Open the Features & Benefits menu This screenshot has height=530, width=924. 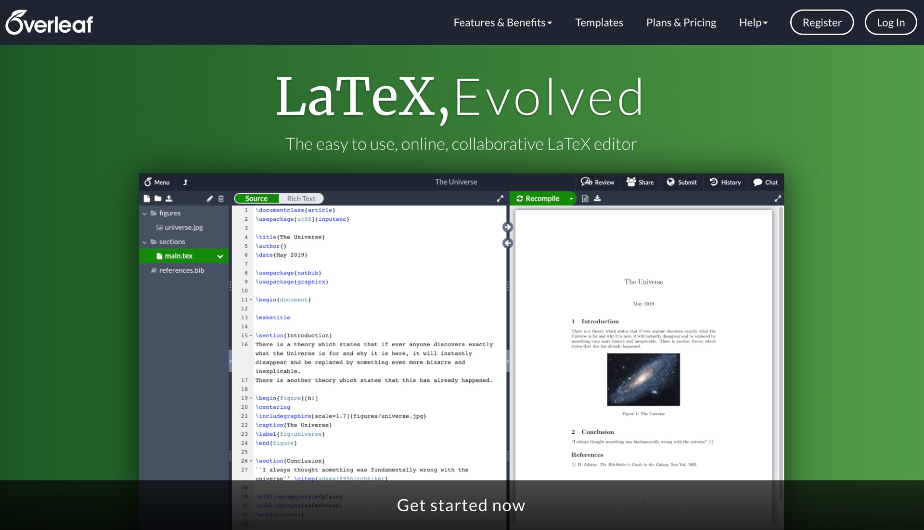point(502,23)
